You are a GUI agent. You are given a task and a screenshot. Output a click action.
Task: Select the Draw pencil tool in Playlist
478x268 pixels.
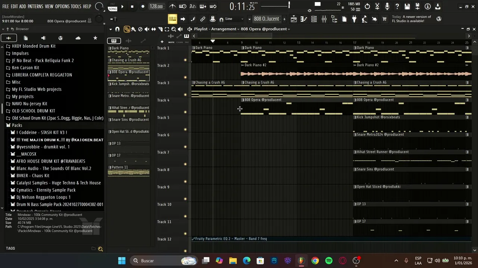(x=127, y=29)
